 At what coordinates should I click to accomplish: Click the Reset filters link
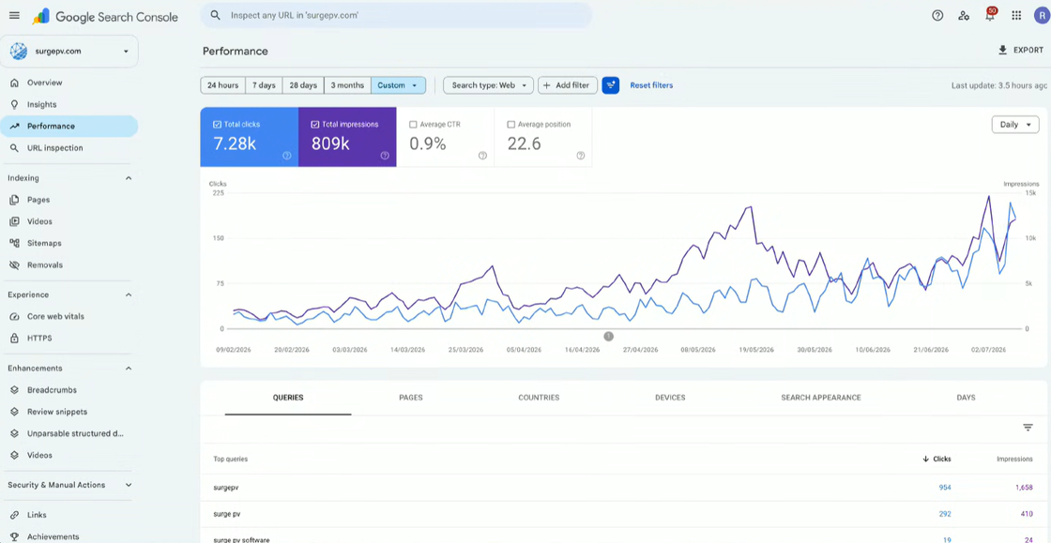pyautogui.click(x=651, y=85)
